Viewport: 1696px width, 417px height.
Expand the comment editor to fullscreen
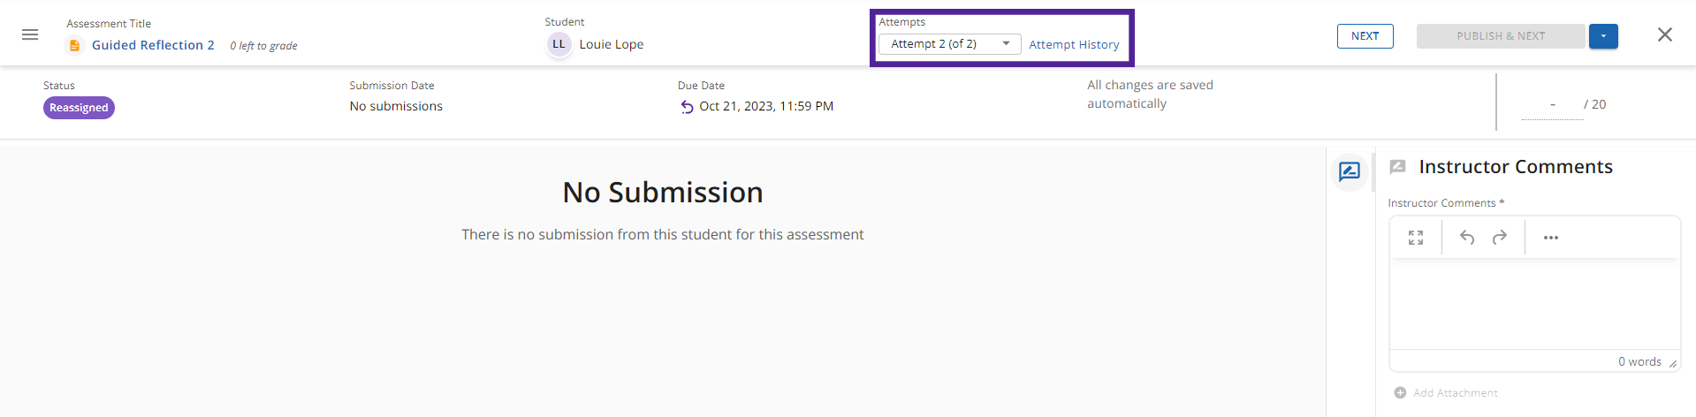1416,238
